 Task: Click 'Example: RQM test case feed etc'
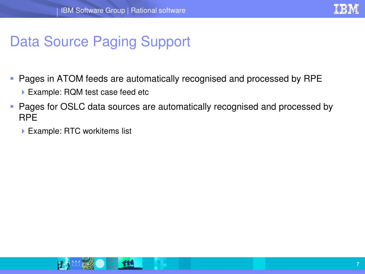click(x=88, y=92)
